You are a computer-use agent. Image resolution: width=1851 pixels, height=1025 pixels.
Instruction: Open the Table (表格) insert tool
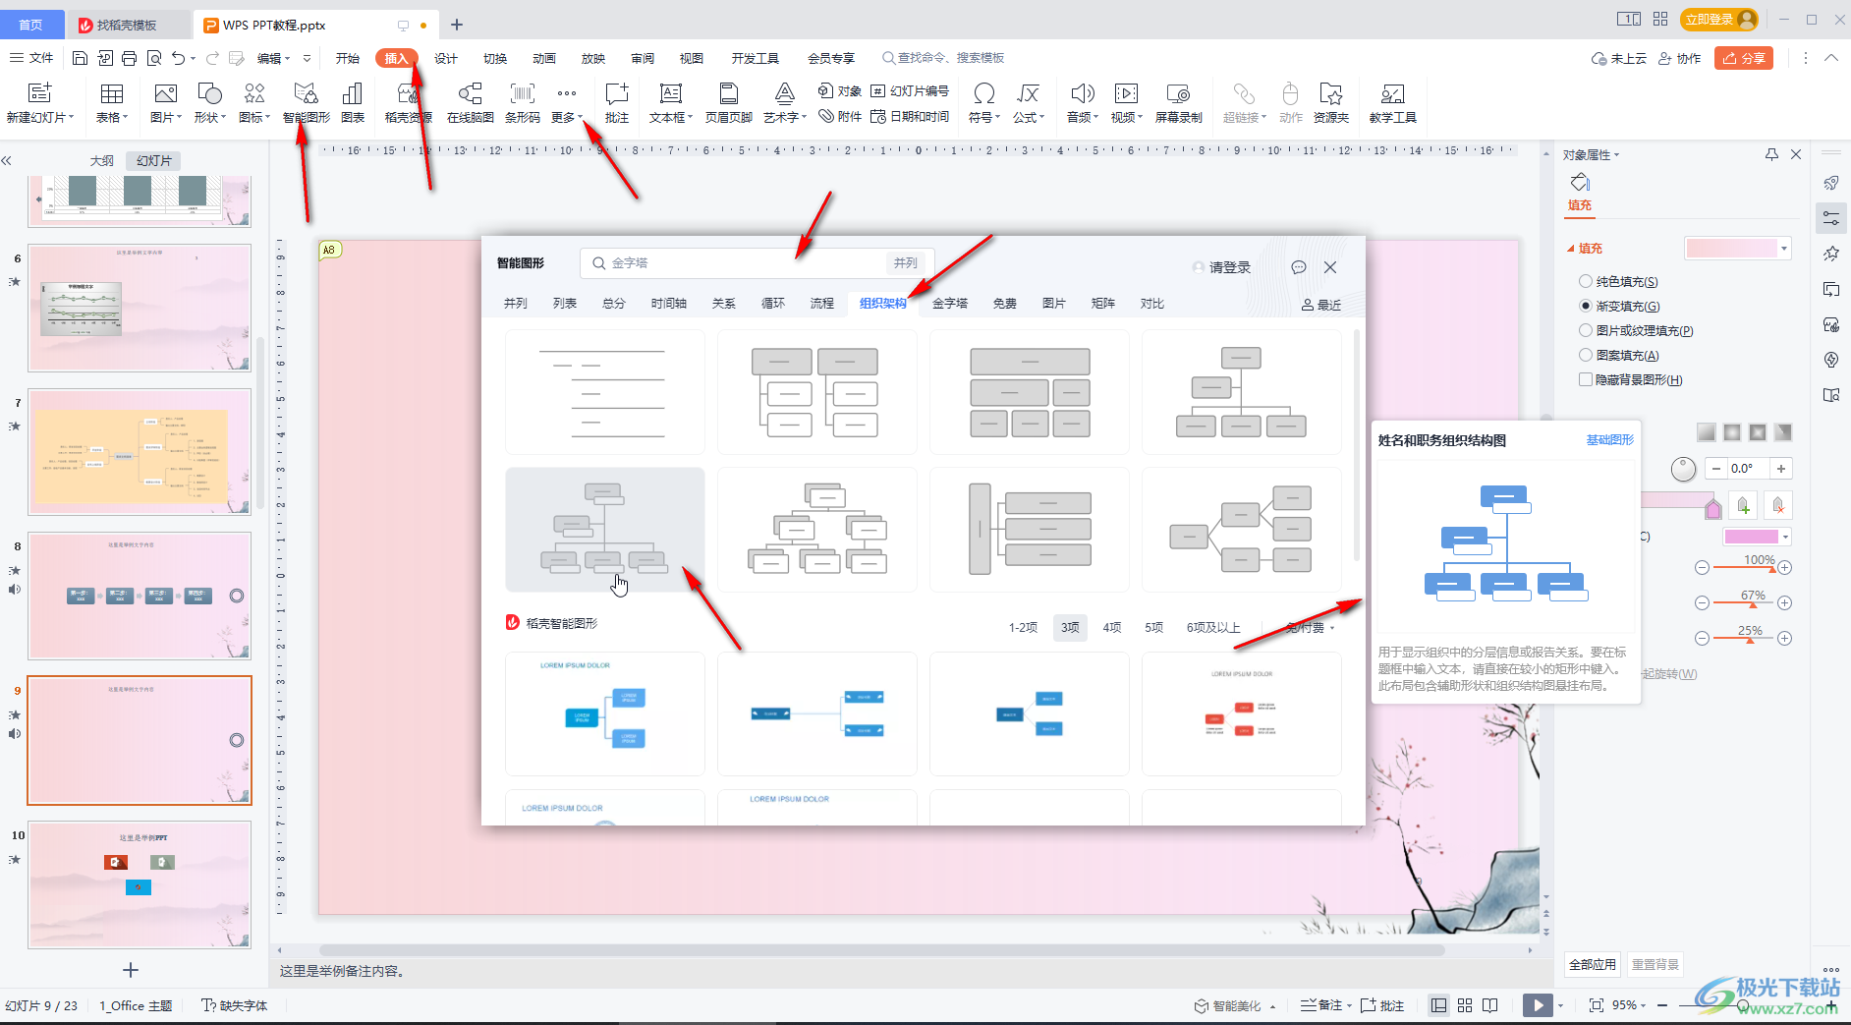pos(112,103)
